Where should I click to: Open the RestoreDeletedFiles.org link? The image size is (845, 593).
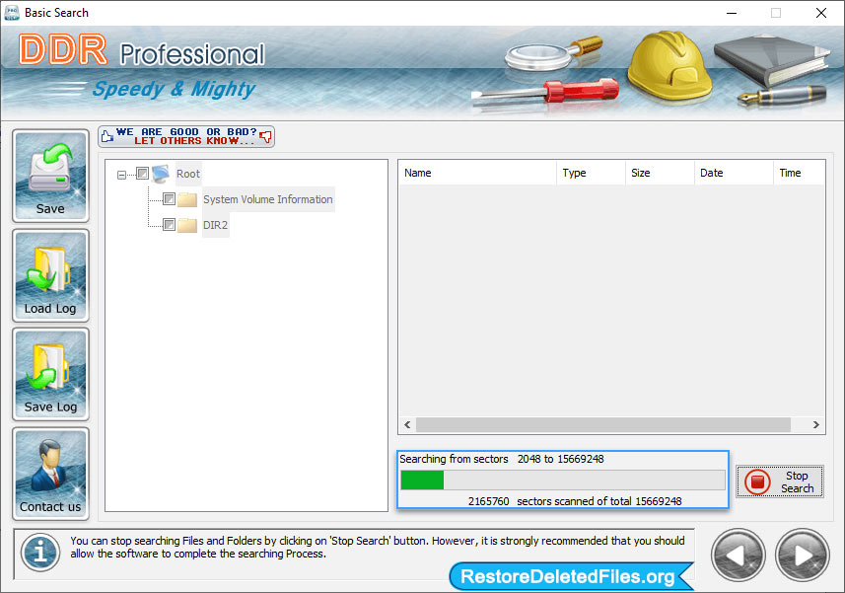pos(571,576)
